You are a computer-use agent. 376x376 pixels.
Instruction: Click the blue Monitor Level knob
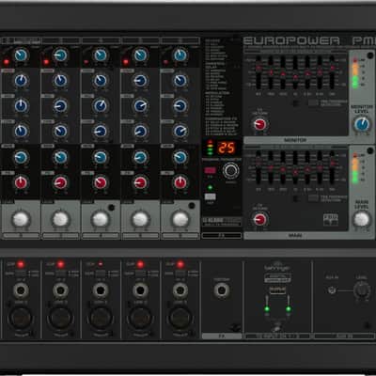[x=362, y=124]
